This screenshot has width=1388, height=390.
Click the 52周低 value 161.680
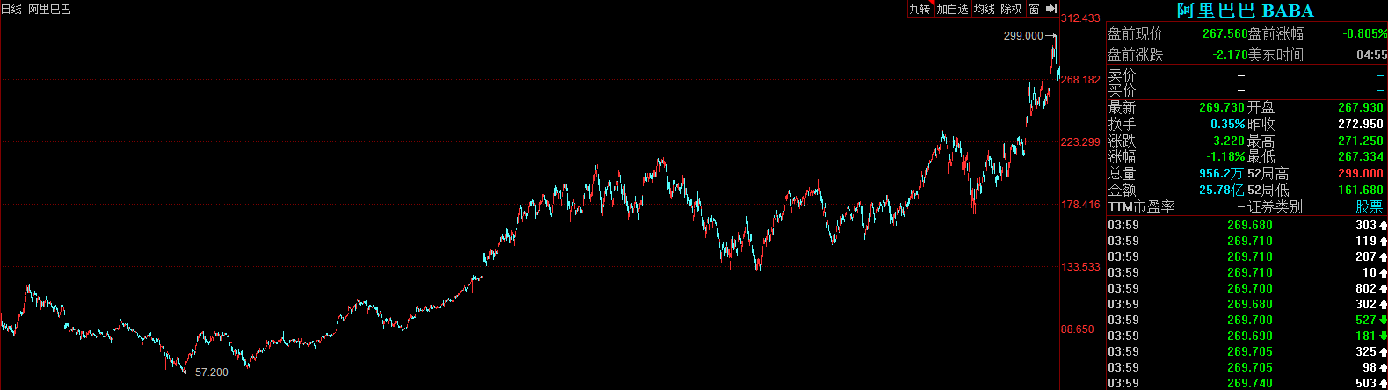click(x=1361, y=190)
